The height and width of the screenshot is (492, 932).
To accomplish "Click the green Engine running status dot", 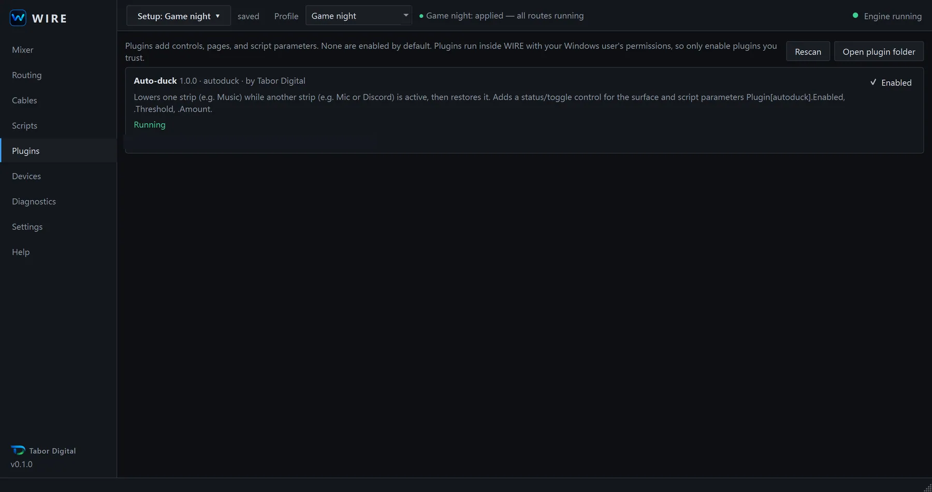I will tap(855, 16).
